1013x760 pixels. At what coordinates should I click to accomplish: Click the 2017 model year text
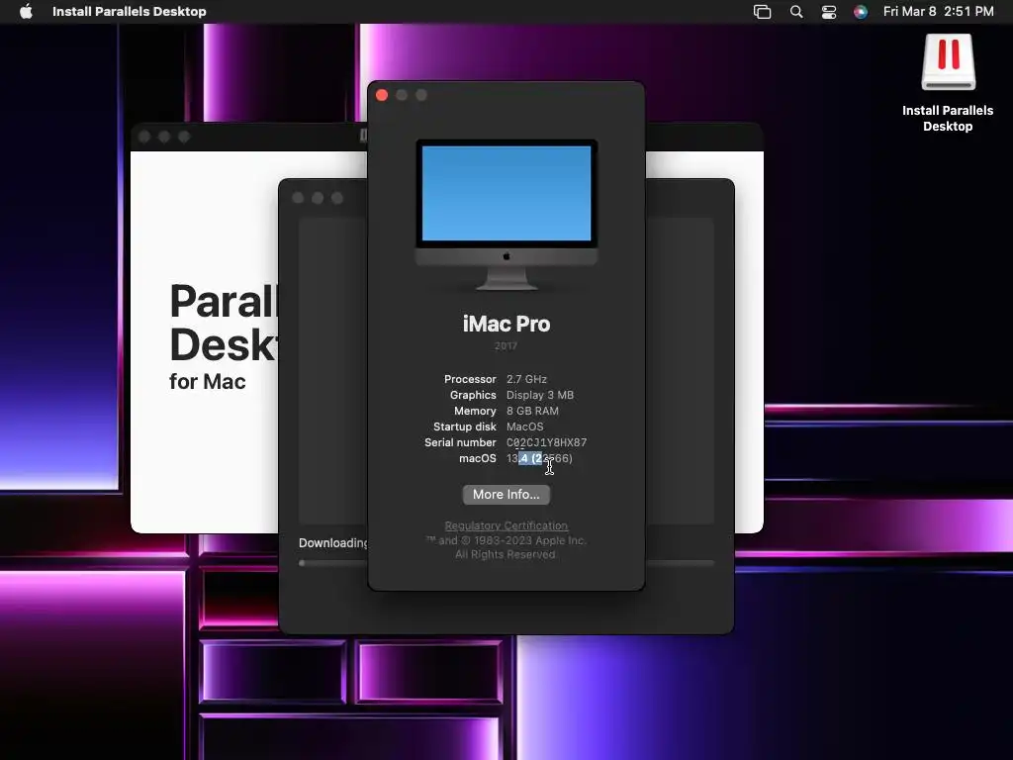506,346
